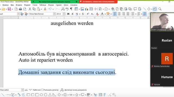Center the text horizontally
The width and height of the screenshot is (174, 97).
coord(119,14)
